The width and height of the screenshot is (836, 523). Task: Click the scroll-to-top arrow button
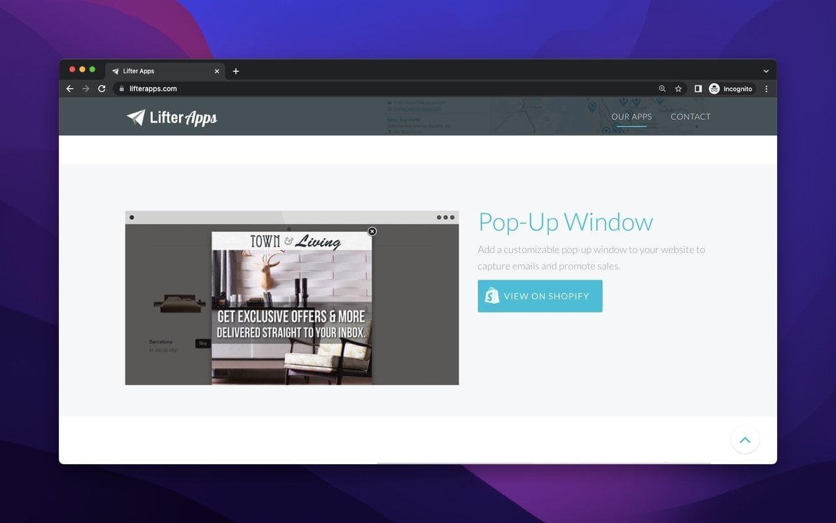(745, 440)
